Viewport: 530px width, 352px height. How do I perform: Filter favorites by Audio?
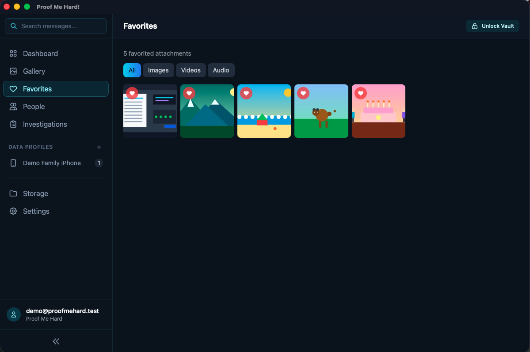[221, 70]
